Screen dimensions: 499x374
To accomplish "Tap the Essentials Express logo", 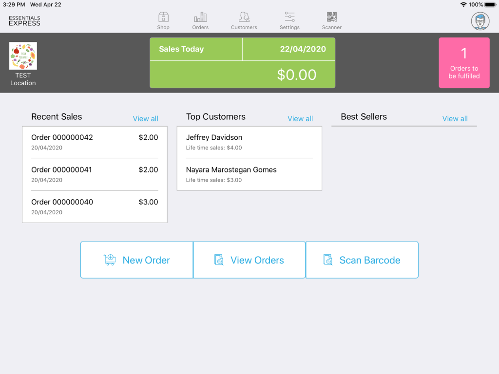I will (x=24, y=21).
